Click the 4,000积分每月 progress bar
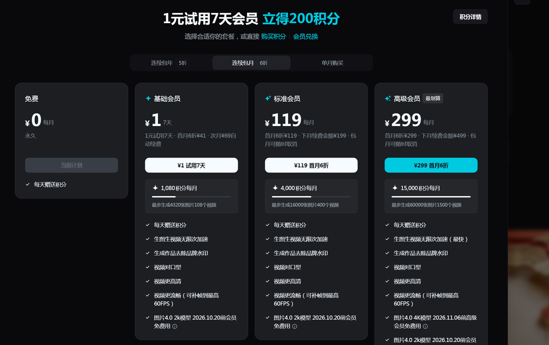The height and width of the screenshot is (345, 549). coord(311,197)
